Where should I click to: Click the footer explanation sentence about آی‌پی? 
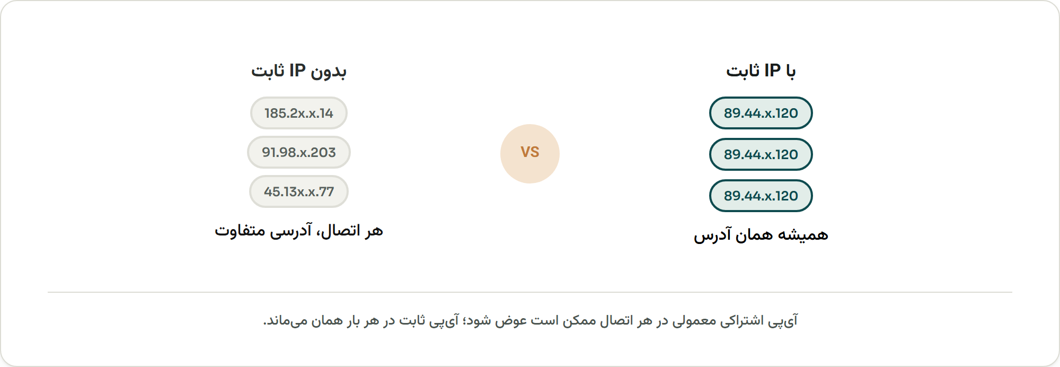click(x=530, y=320)
